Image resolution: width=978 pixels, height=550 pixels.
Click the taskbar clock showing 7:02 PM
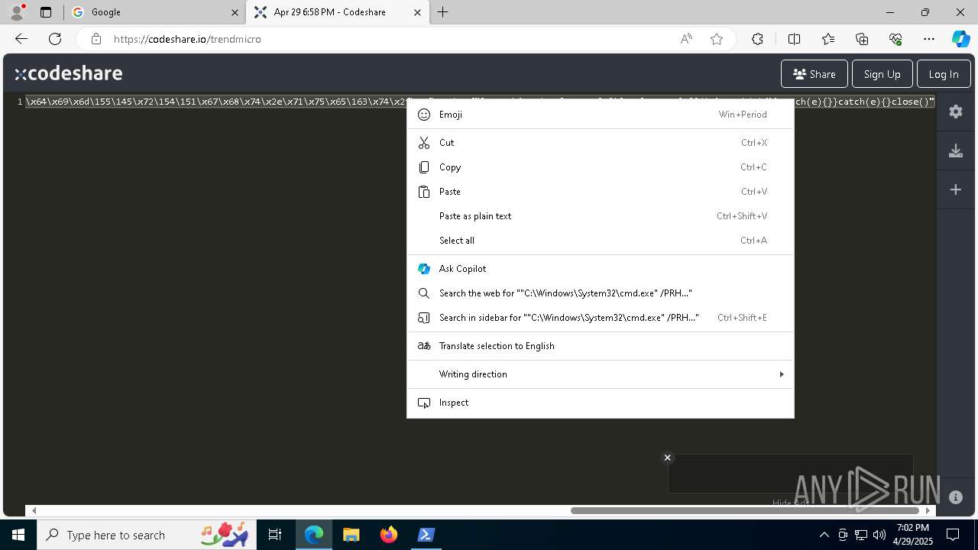tap(913, 535)
